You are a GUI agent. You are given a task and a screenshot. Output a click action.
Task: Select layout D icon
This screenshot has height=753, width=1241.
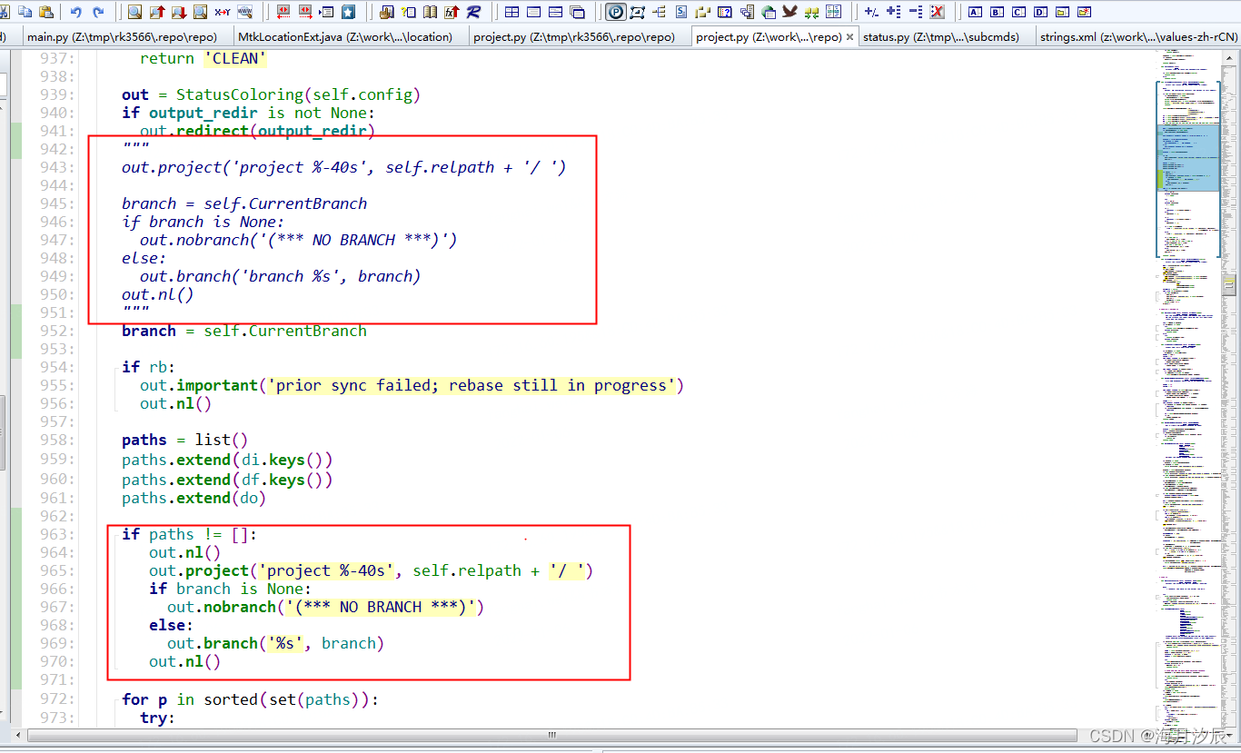(1040, 12)
